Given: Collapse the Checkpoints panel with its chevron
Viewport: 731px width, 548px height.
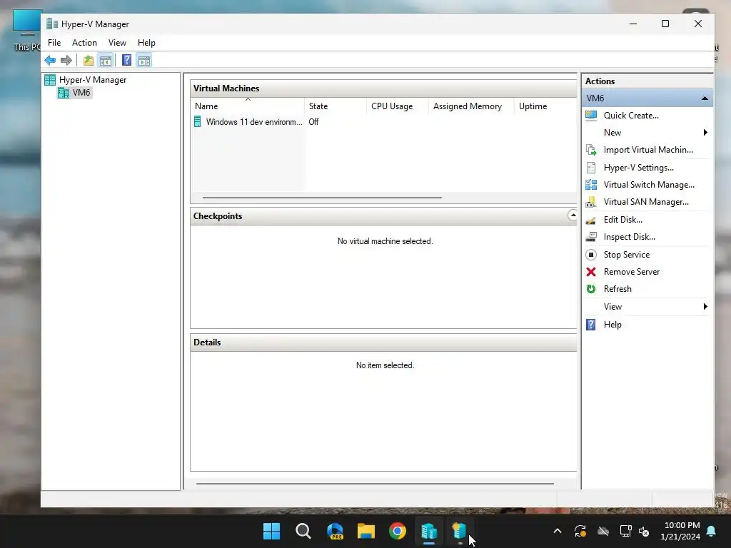Looking at the screenshot, I should 572,215.
